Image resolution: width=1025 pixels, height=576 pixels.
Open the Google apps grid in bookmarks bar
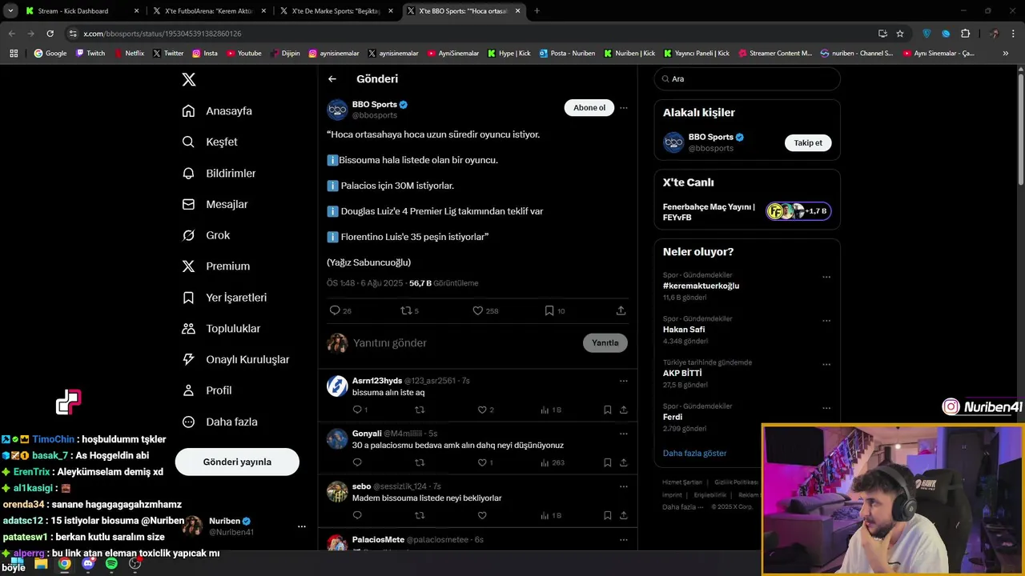click(14, 54)
